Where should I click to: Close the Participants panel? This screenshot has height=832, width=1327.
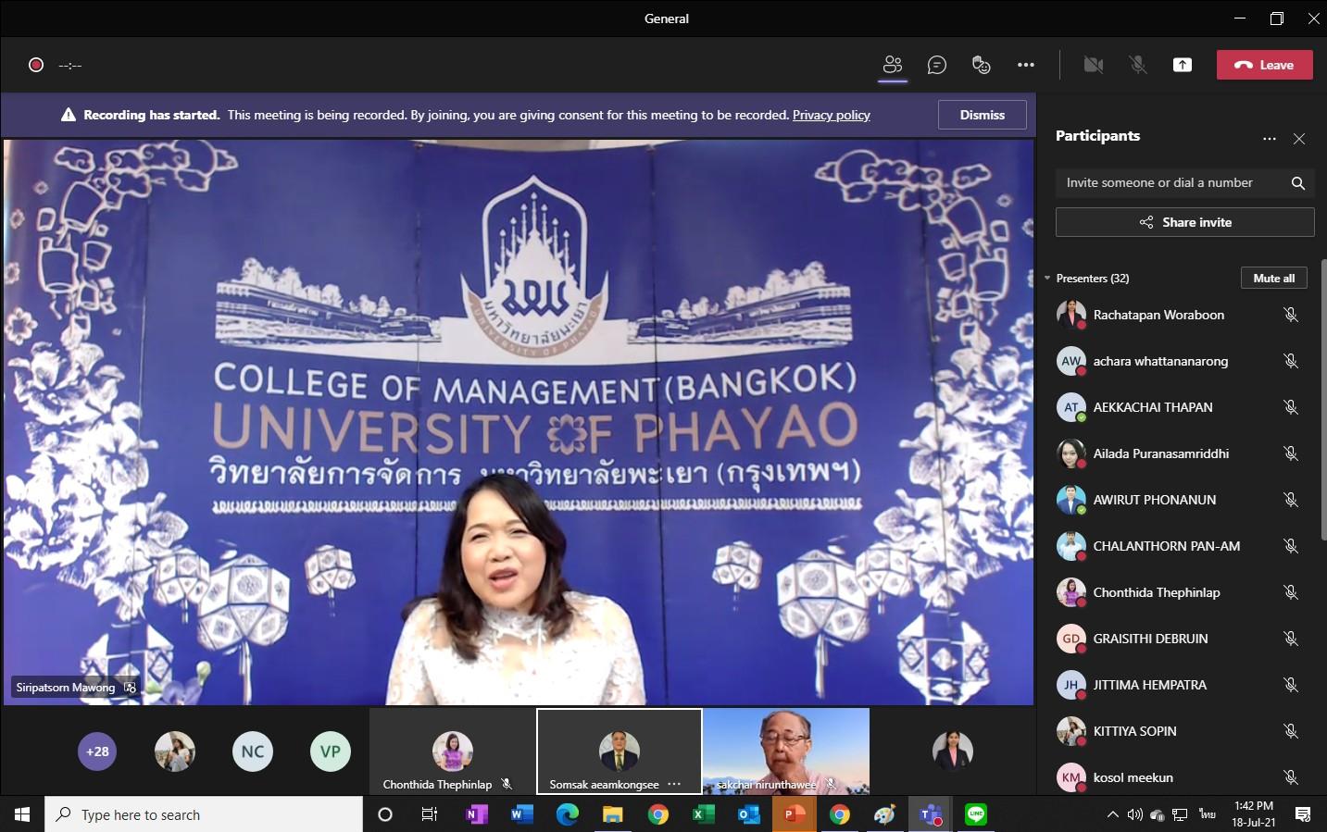click(1299, 139)
